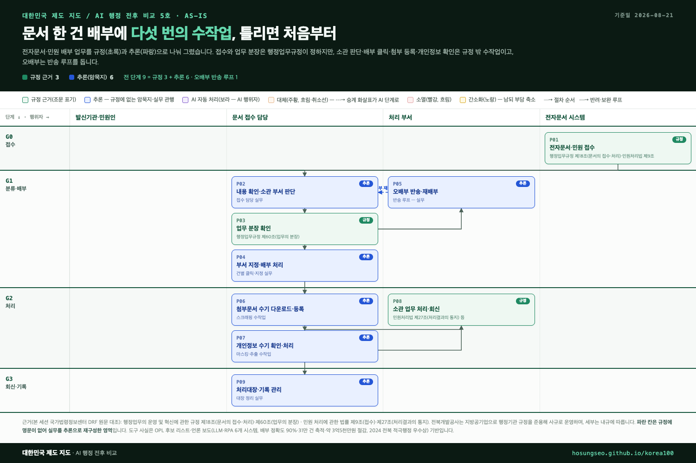Select the 문서 접수 담당 column header
The height and width of the screenshot is (463, 696).
pyautogui.click(x=250, y=117)
